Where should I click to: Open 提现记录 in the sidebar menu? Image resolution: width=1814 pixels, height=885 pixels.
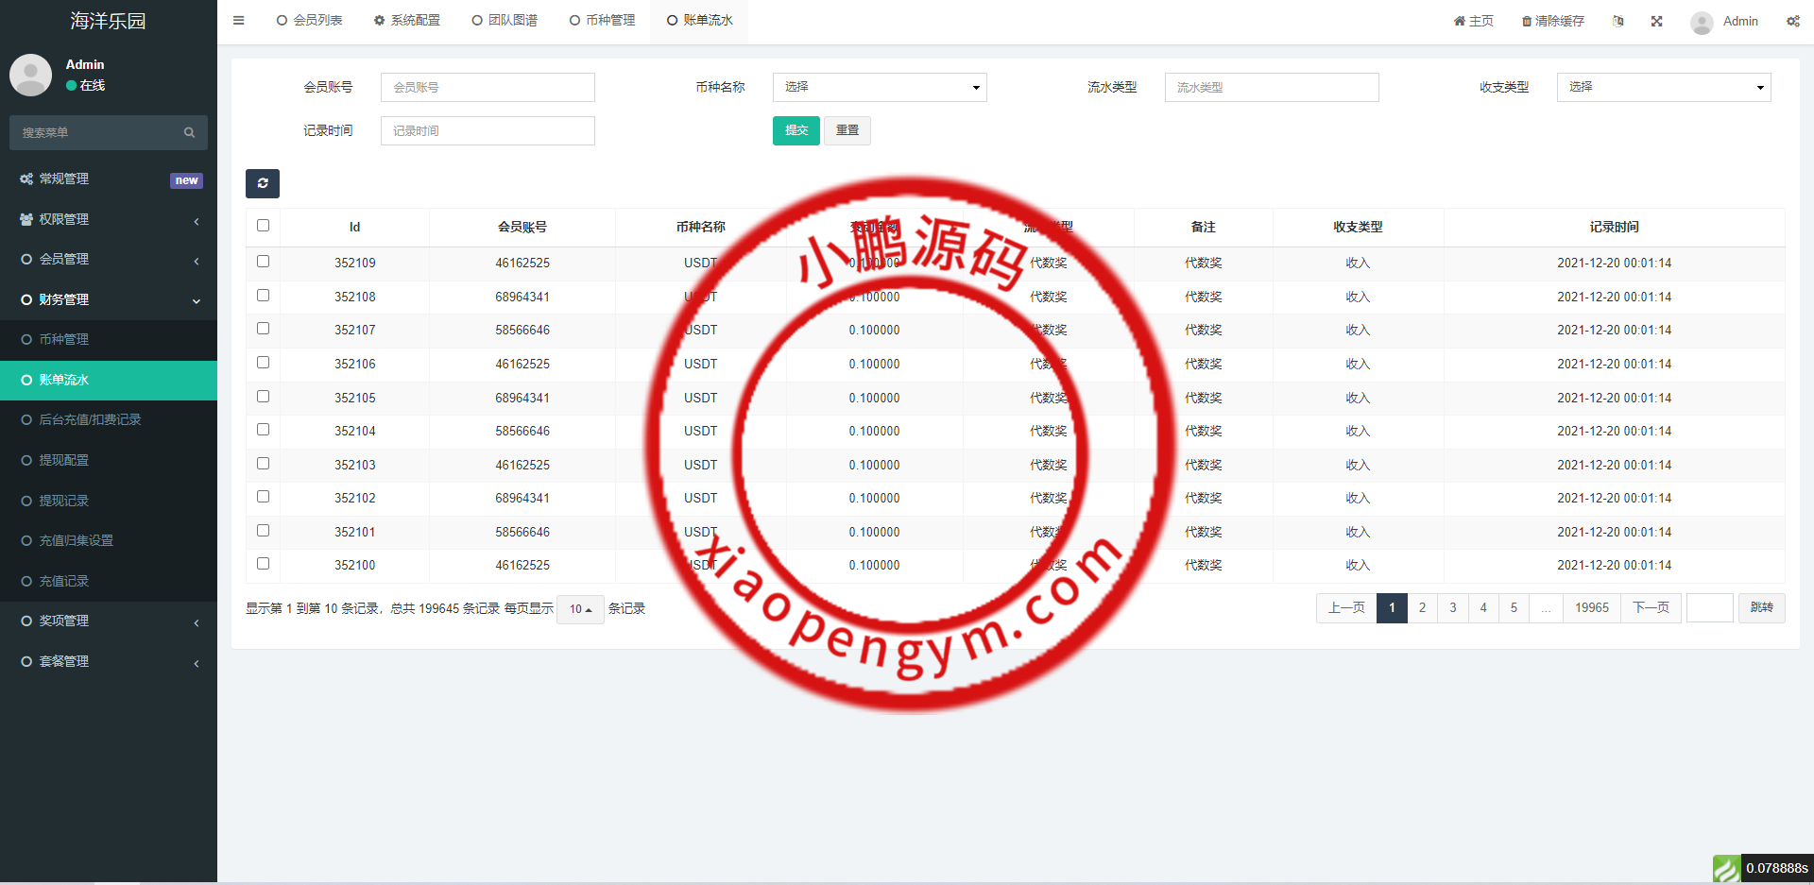64,501
